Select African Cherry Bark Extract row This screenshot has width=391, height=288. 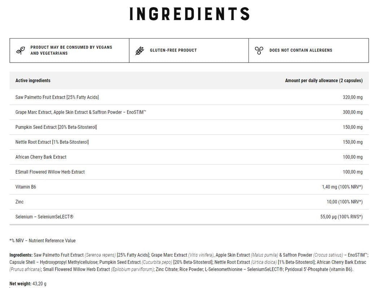click(x=41, y=157)
